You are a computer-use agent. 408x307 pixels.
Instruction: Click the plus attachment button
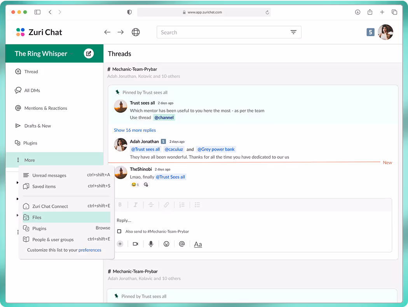(x=120, y=244)
